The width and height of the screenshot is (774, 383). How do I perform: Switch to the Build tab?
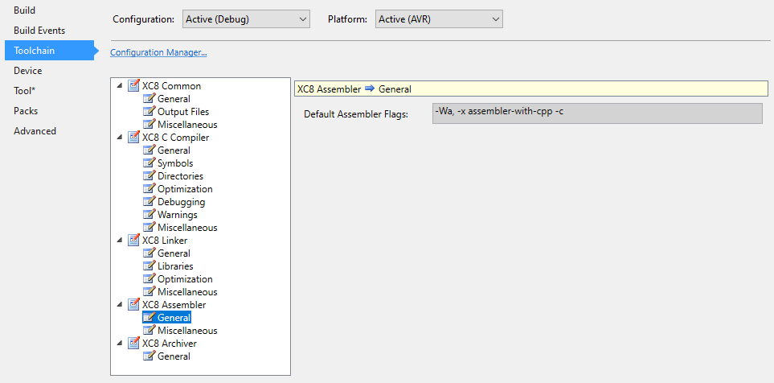click(25, 10)
